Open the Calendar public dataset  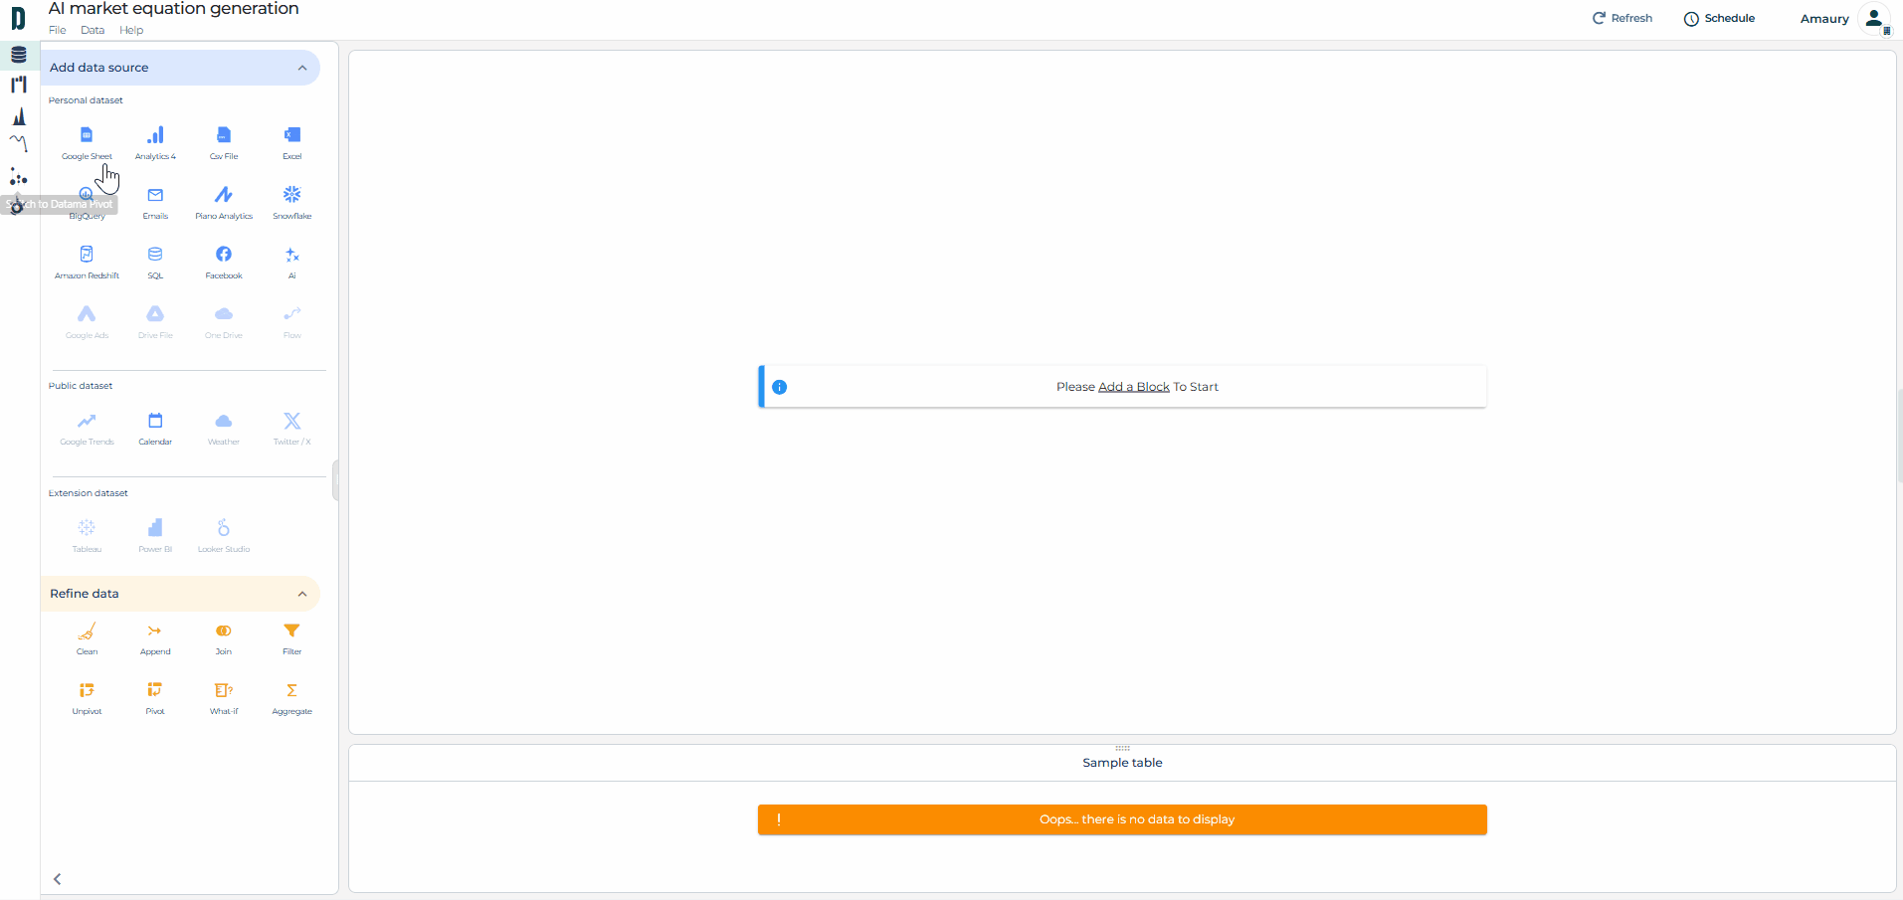coord(155,422)
